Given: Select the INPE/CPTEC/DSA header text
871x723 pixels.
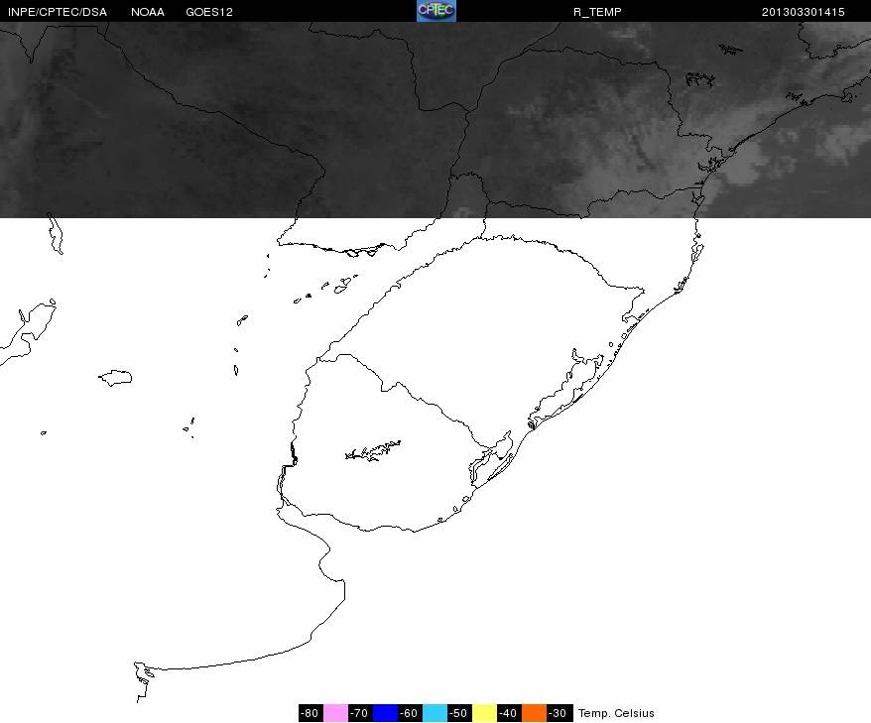Looking at the screenshot, I should (58, 12).
